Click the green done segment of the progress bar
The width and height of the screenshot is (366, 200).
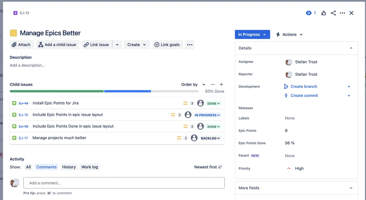tap(57, 91)
